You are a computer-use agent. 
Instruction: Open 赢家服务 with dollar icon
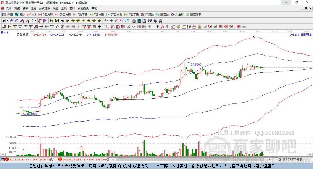pos(193,15)
